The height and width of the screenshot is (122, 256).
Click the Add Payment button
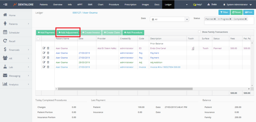(46, 32)
